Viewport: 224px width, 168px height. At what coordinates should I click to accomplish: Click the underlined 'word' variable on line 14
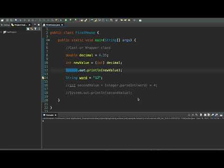click(83, 77)
